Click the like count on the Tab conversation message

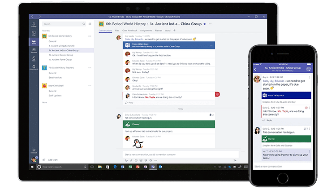pos(211,115)
